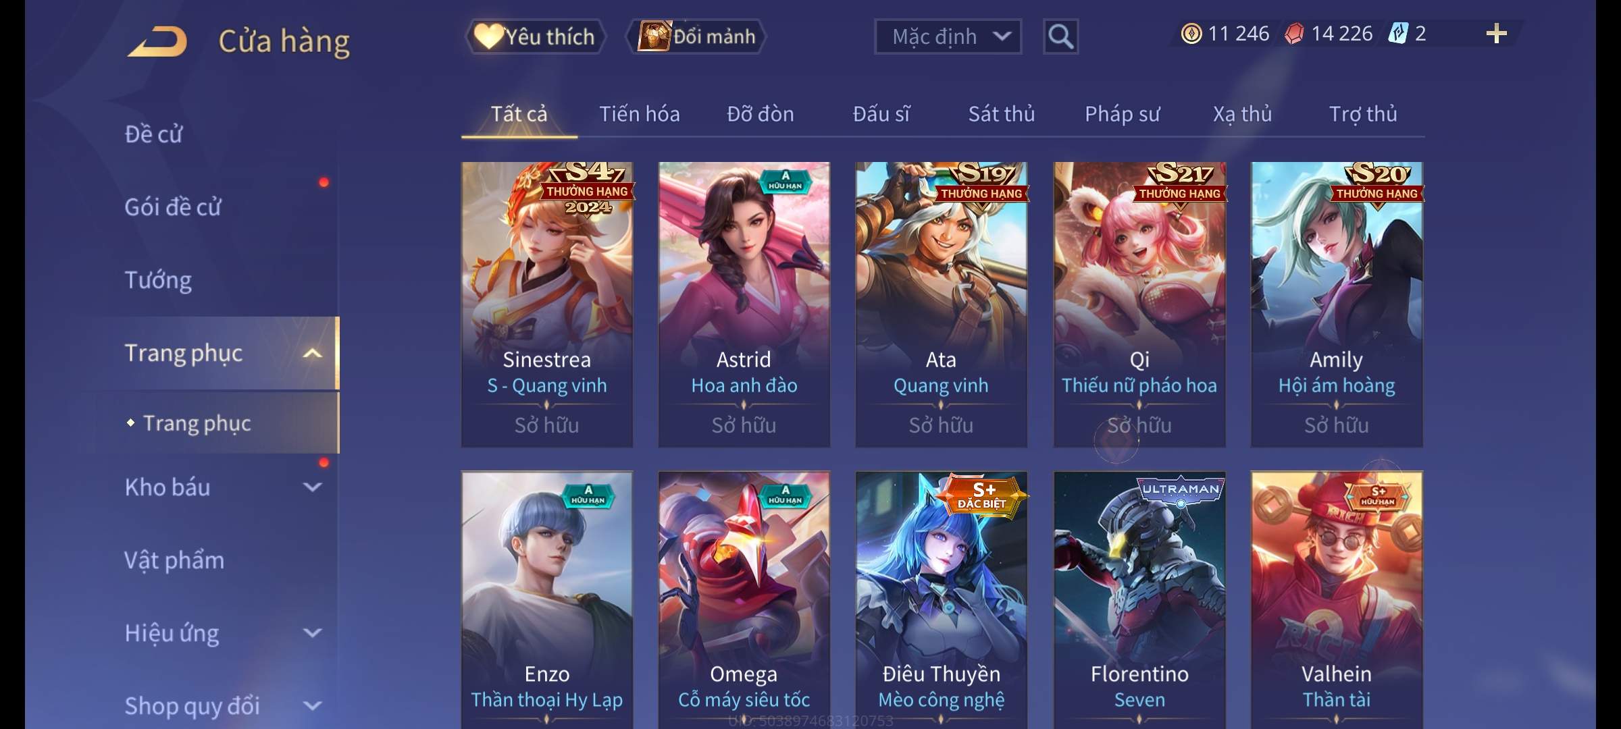Click the blue ticket currency icon
The height and width of the screenshot is (729, 1621).
[1397, 34]
